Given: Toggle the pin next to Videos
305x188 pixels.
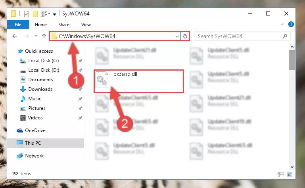Looking at the screenshot, I should coord(81,118).
